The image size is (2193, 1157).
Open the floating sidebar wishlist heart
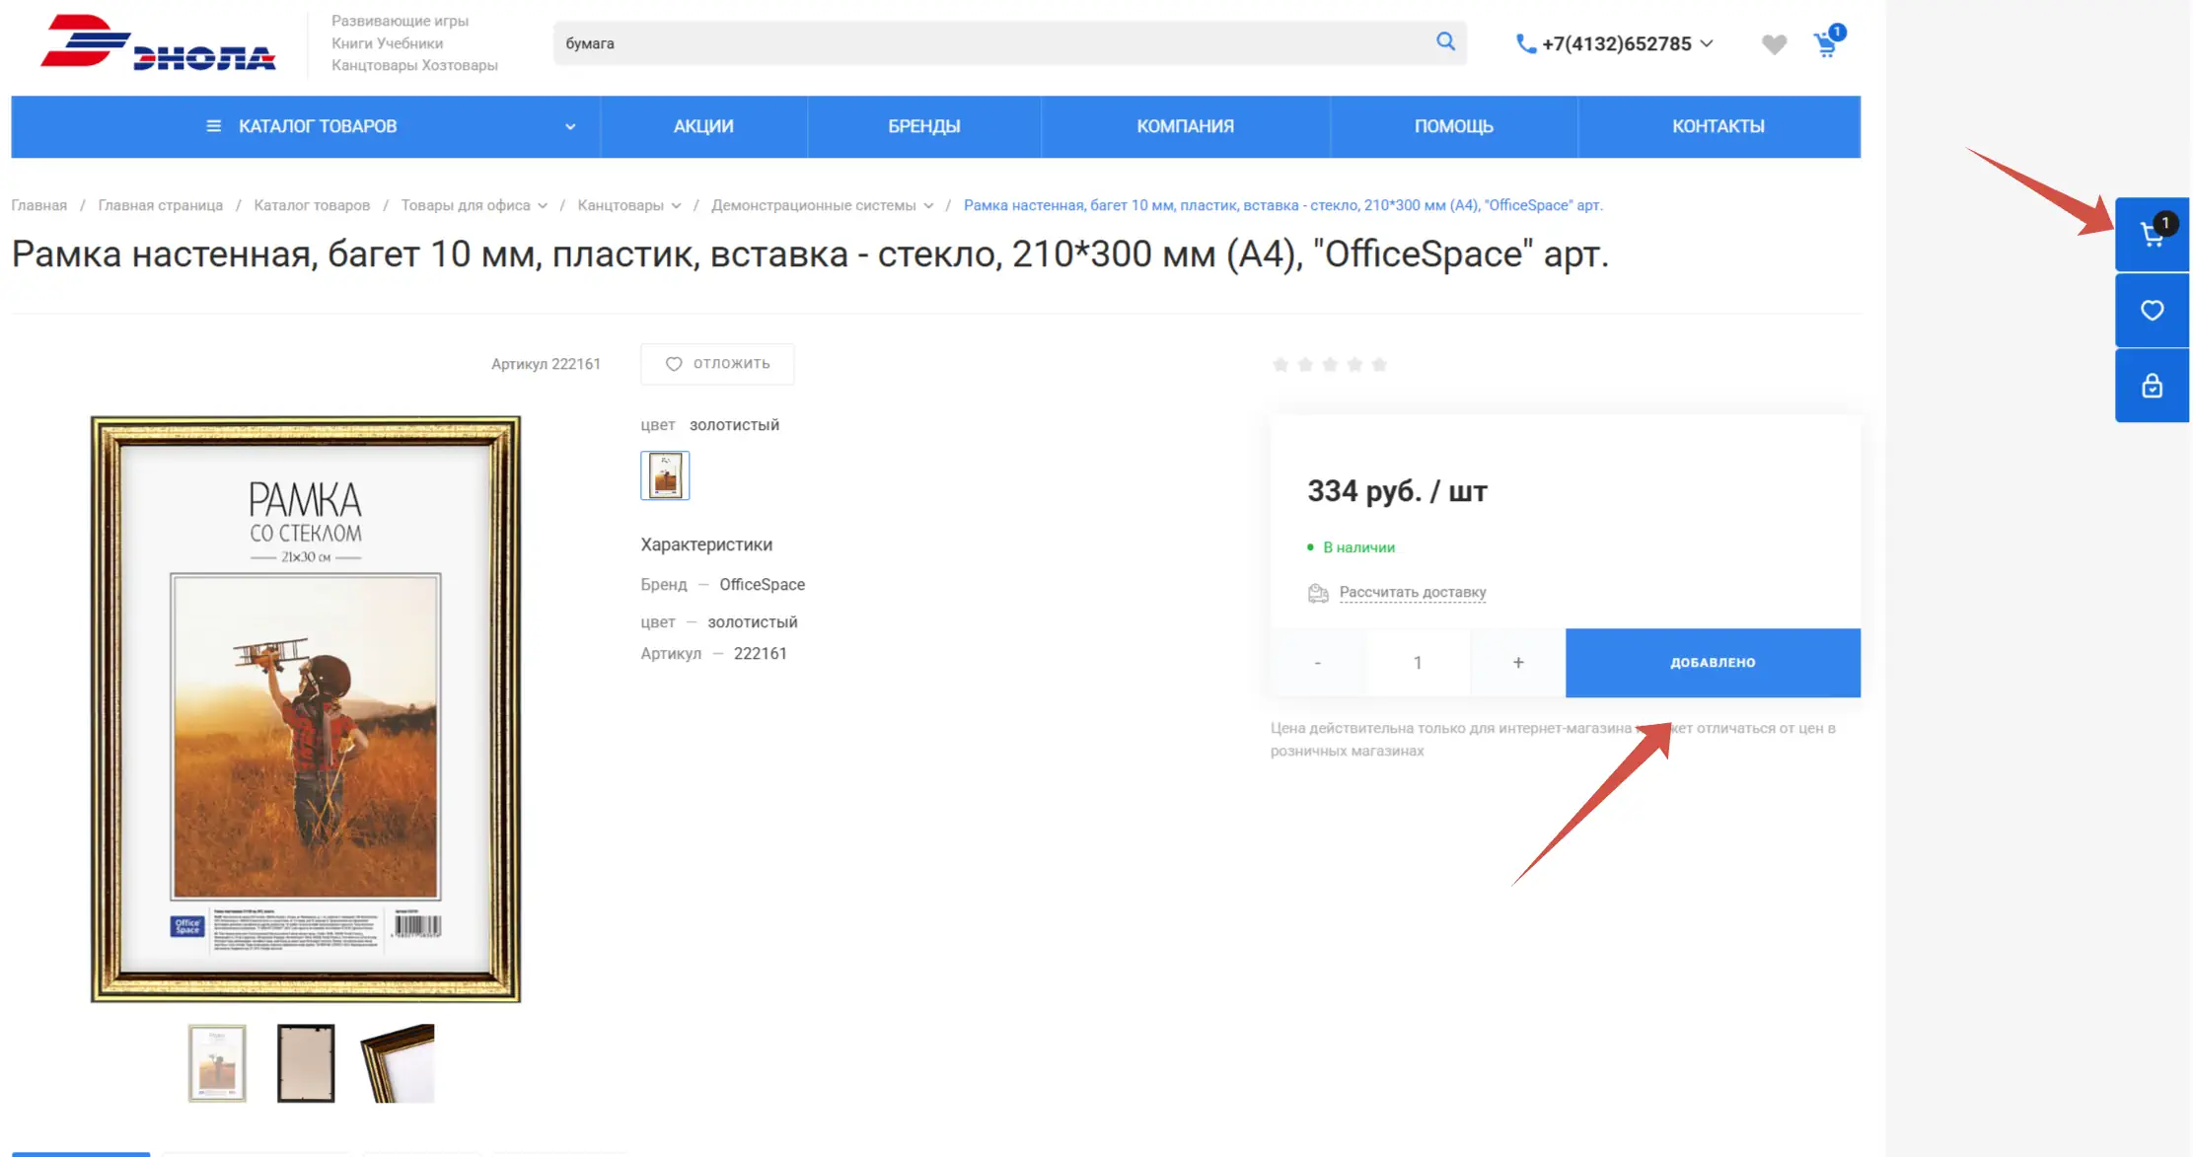coord(2152,311)
